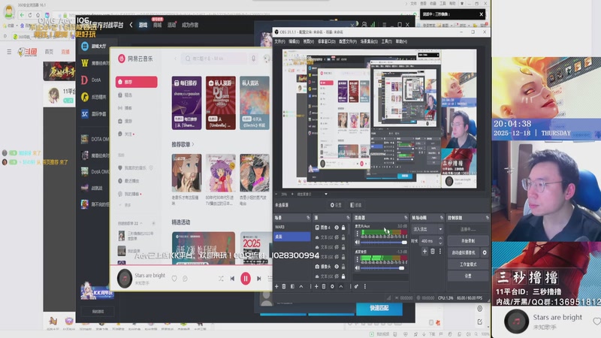The height and width of the screenshot is (338, 601).
Task: Open OBS 编辑(E) menu
Action: (x=294, y=41)
